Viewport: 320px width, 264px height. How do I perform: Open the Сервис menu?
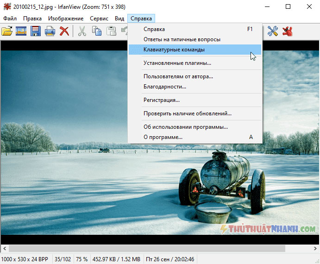tap(99, 19)
